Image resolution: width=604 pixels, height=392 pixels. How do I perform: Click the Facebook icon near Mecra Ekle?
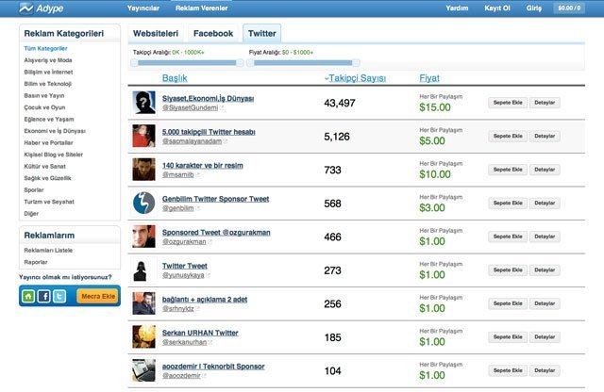coord(44,296)
